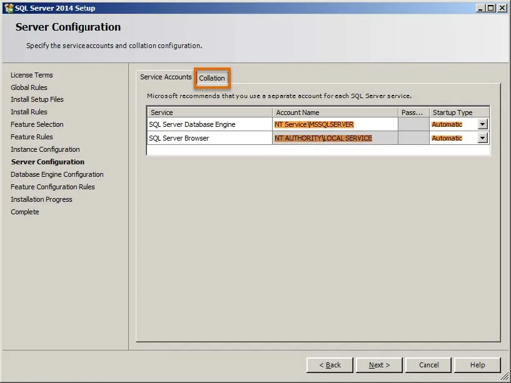Go back with the Back button
The width and height of the screenshot is (511, 383).
tap(330, 365)
